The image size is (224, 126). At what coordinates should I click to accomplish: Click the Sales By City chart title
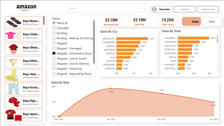click(109, 31)
